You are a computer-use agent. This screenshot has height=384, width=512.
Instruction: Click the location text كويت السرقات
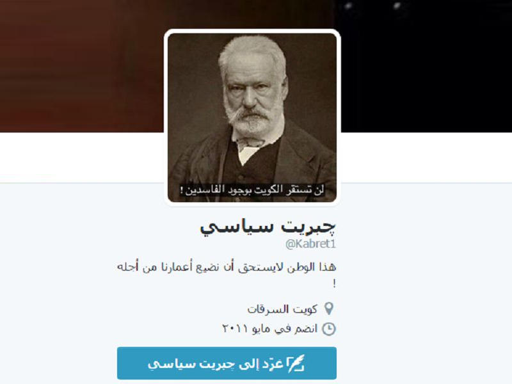click(x=282, y=309)
